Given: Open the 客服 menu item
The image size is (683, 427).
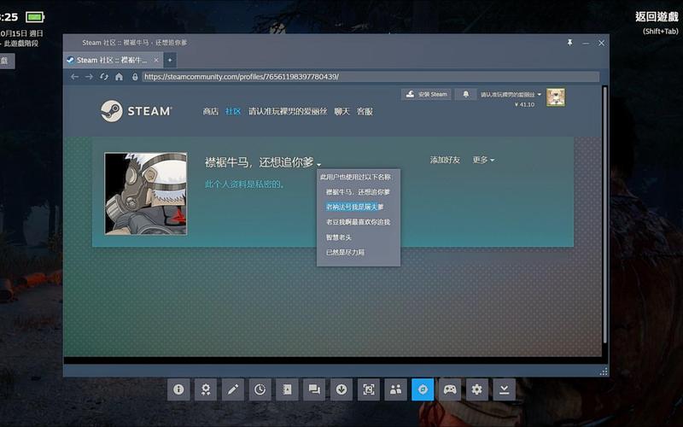Looking at the screenshot, I should [365, 112].
